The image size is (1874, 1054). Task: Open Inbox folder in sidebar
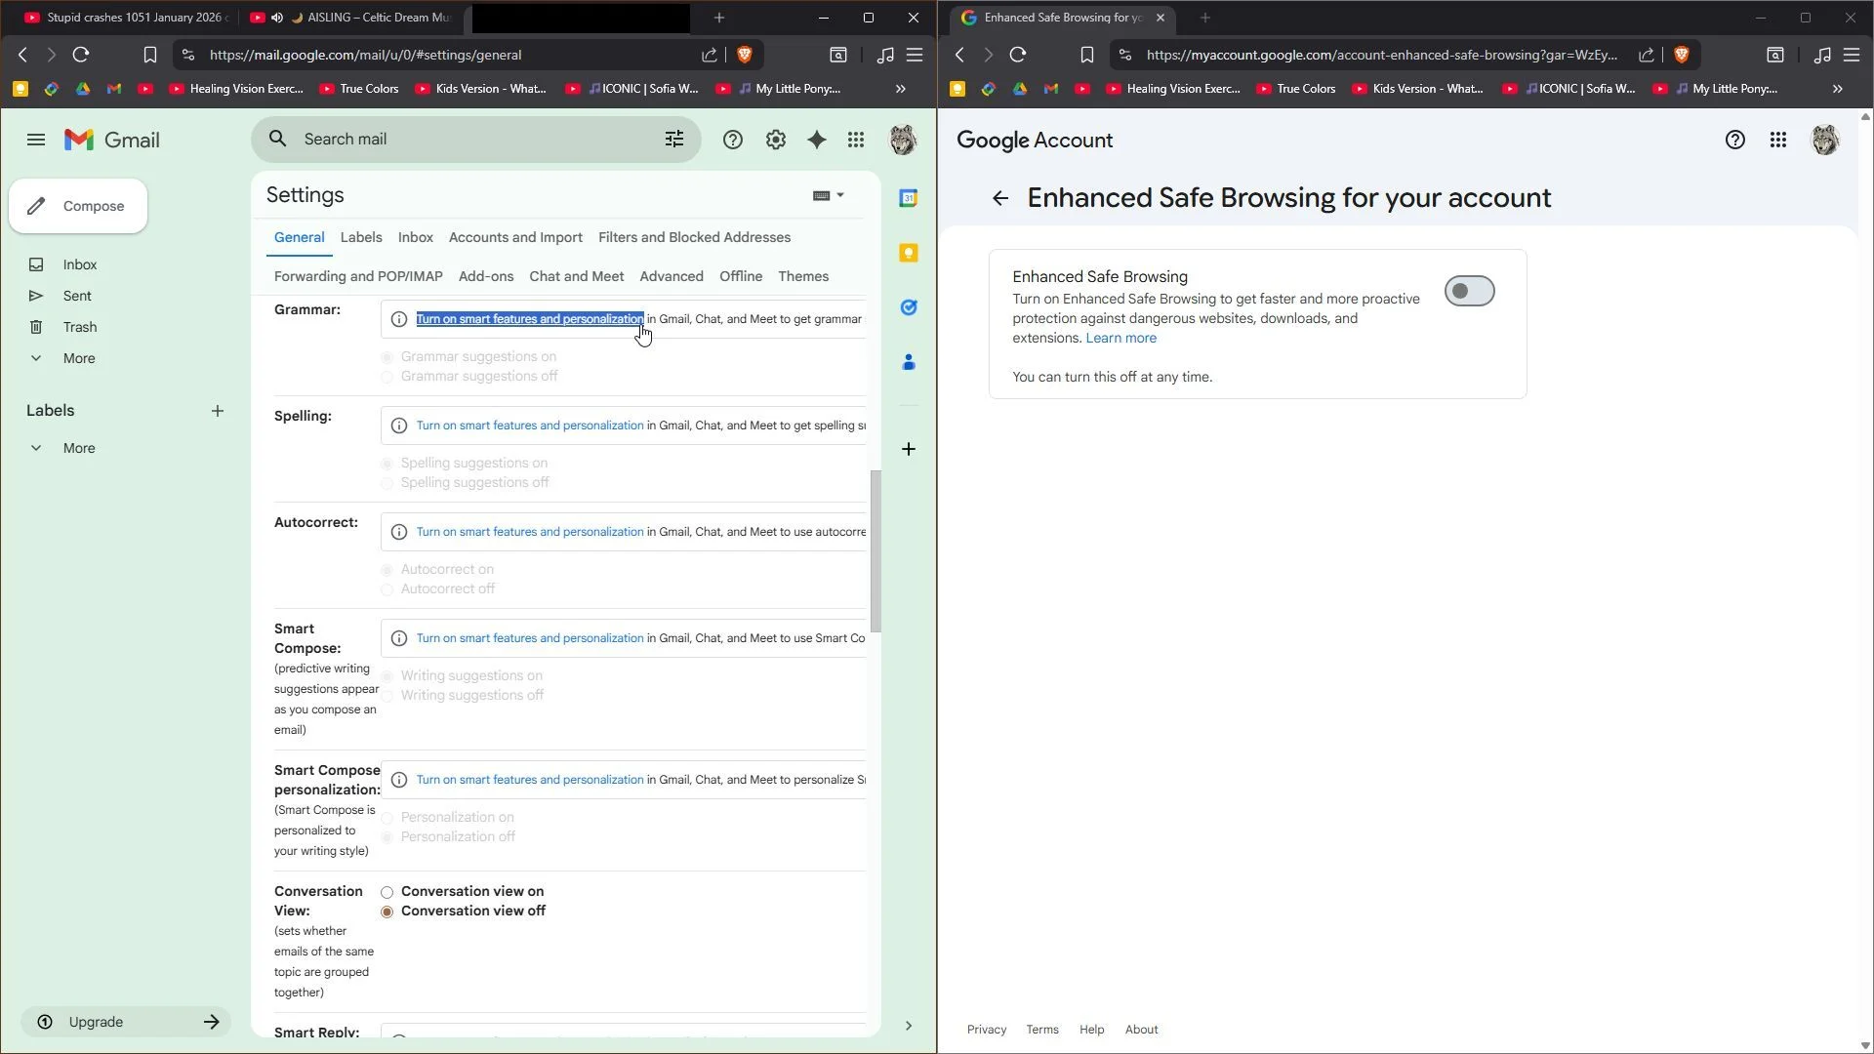coord(80,264)
